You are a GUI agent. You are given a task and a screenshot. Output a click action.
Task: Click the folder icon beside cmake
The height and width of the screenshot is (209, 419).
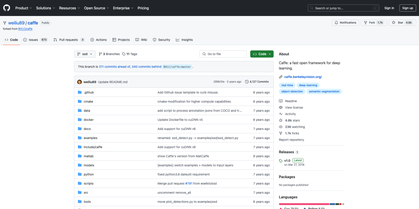(x=80, y=101)
